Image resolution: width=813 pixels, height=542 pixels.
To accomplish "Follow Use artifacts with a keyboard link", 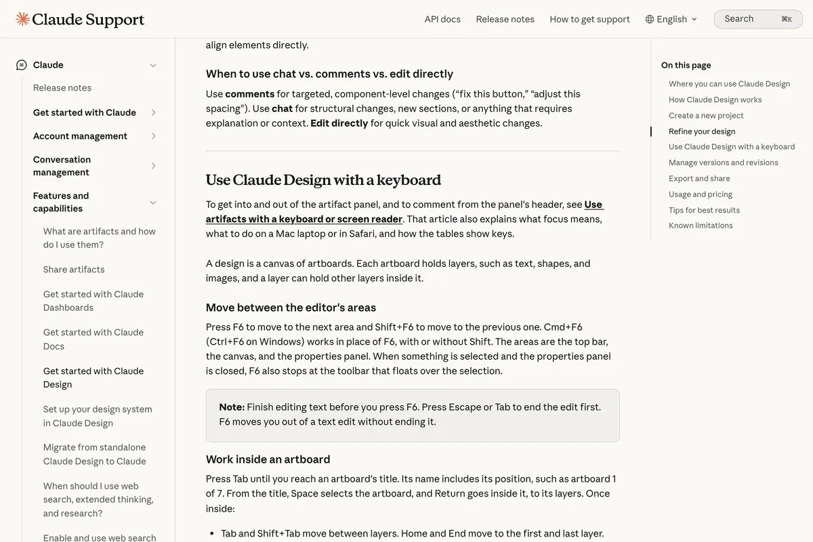I will tap(404, 211).
